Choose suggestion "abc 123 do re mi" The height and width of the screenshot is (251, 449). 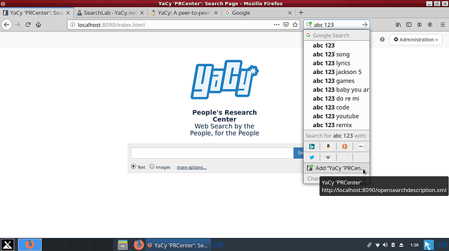[336, 99]
